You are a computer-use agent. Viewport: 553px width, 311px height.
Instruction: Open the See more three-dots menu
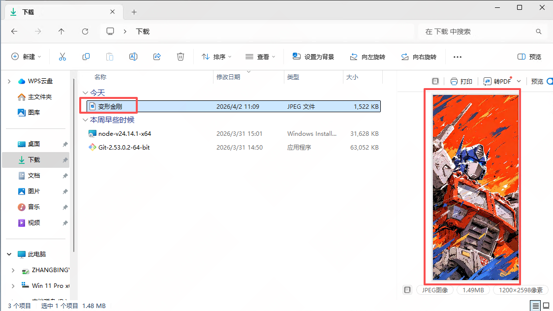coord(458,57)
